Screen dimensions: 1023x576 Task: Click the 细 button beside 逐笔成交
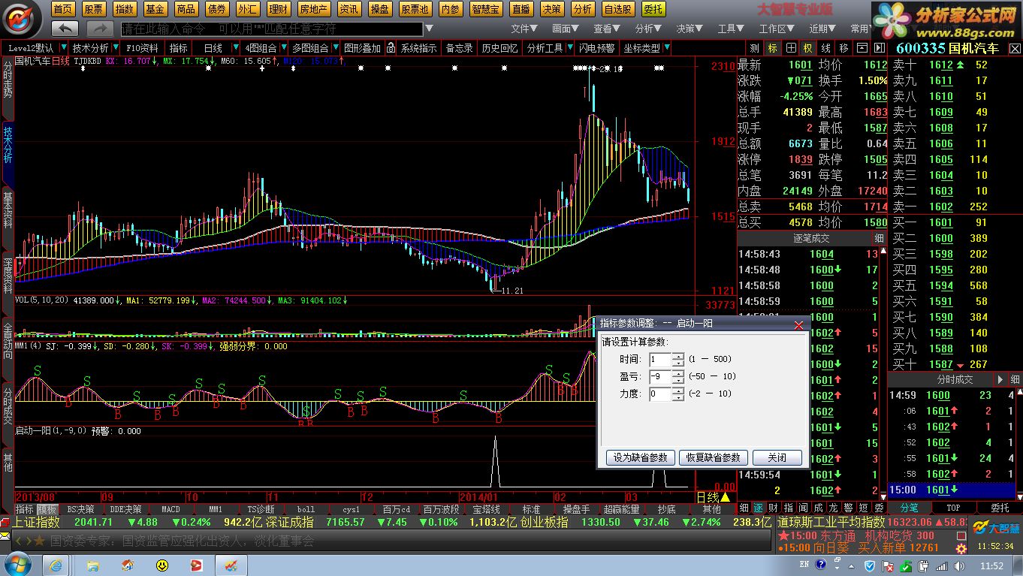click(x=879, y=238)
